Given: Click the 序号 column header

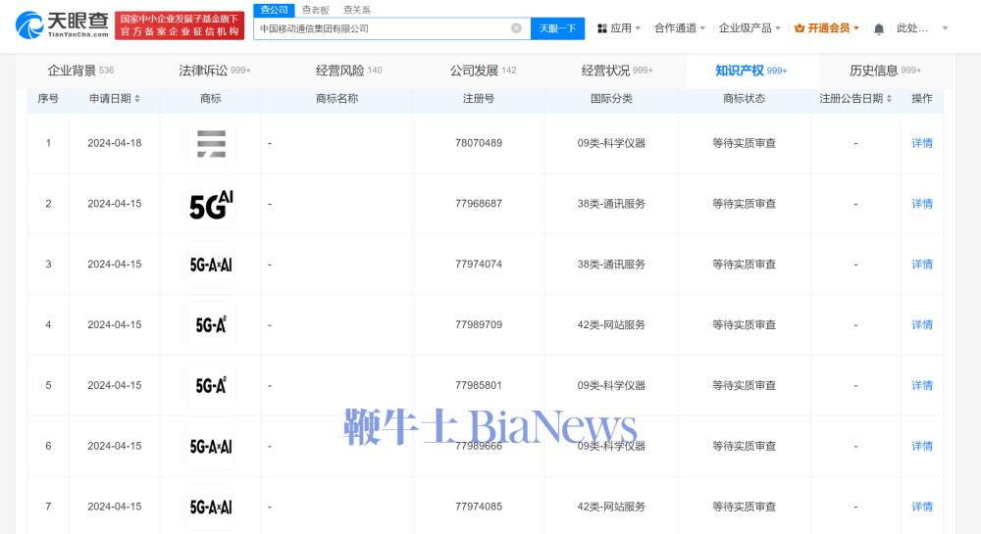Looking at the screenshot, I should coord(48,99).
